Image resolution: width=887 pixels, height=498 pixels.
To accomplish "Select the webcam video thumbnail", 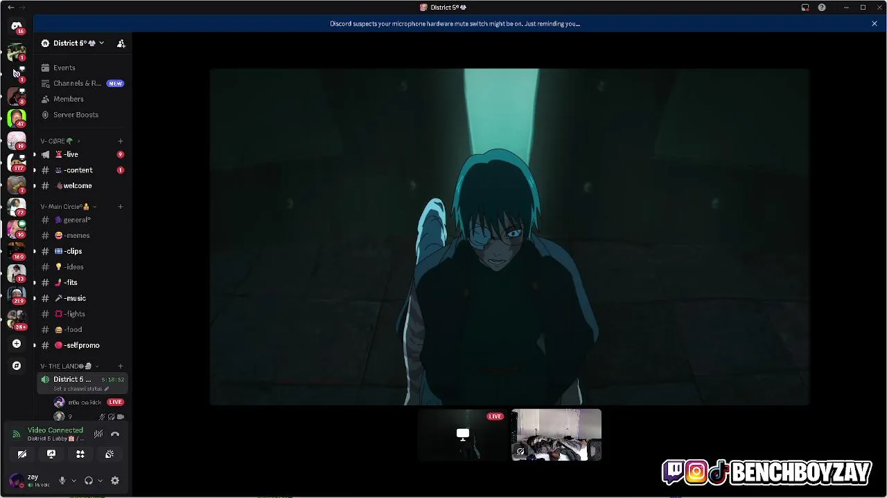I will (x=556, y=435).
